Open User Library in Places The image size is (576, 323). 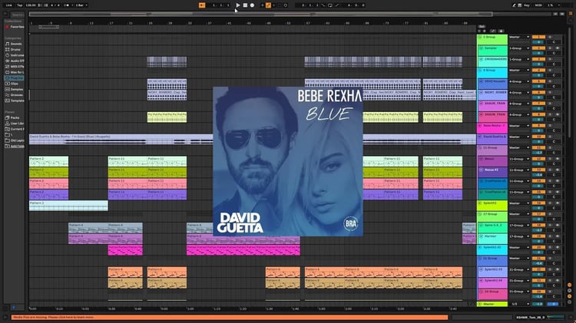tap(14, 124)
